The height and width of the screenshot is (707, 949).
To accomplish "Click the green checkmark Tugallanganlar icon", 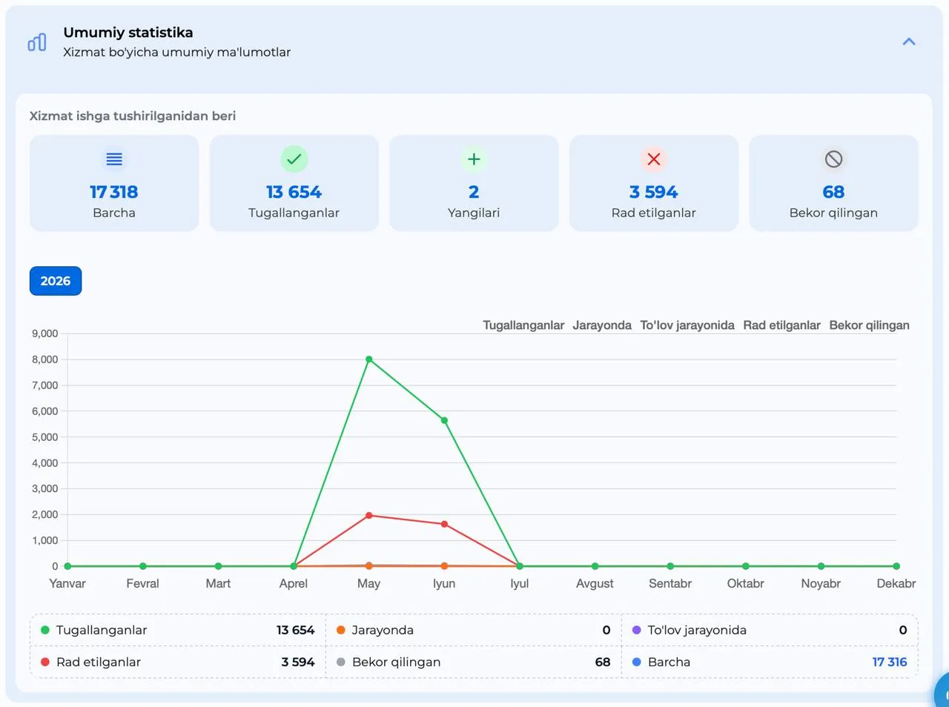I will pos(294,159).
